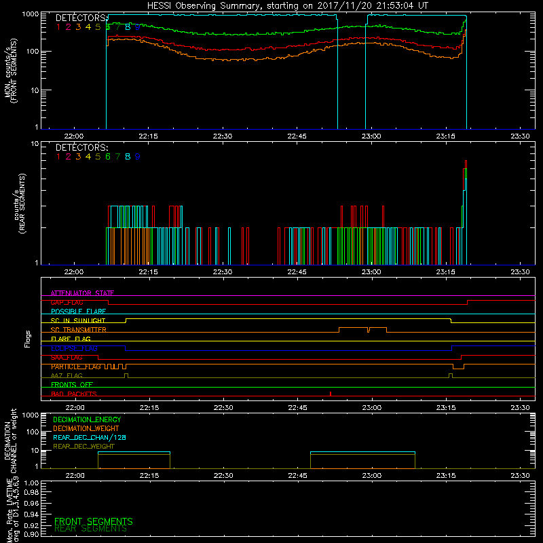The height and width of the screenshot is (543, 543).
Task: Click 22:30 time tick under Flags panel
Action: point(223,408)
